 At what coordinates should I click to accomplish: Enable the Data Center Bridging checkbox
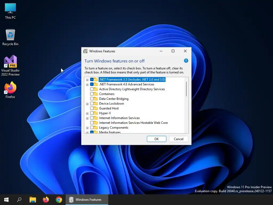92,99
